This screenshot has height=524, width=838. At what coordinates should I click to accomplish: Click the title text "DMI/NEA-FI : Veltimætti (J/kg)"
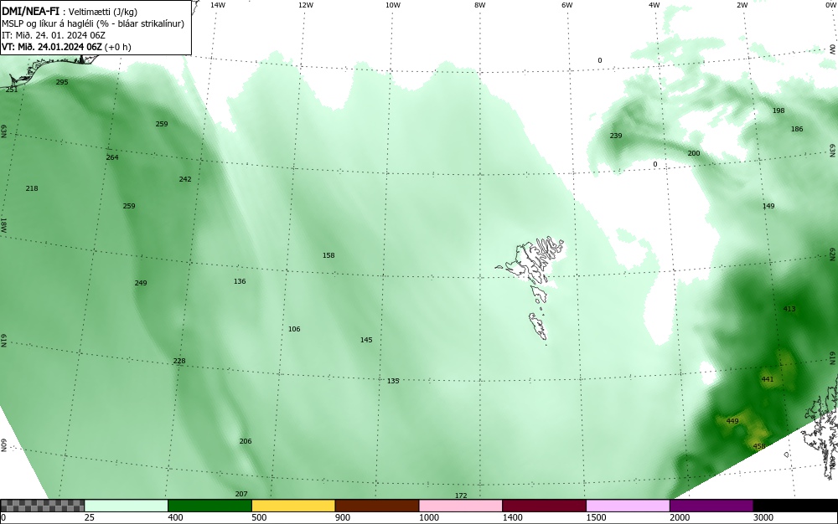tap(70, 12)
